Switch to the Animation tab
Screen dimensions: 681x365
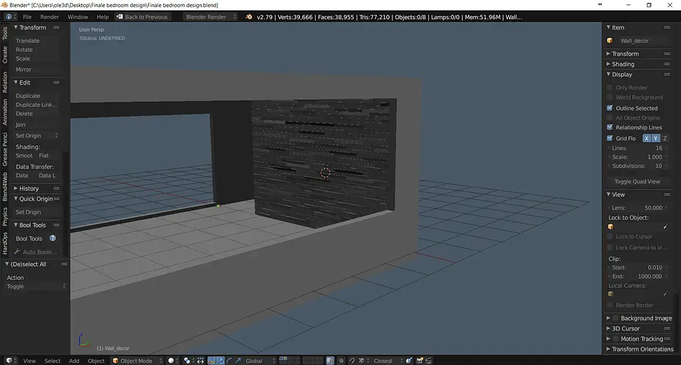tap(5, 112)
